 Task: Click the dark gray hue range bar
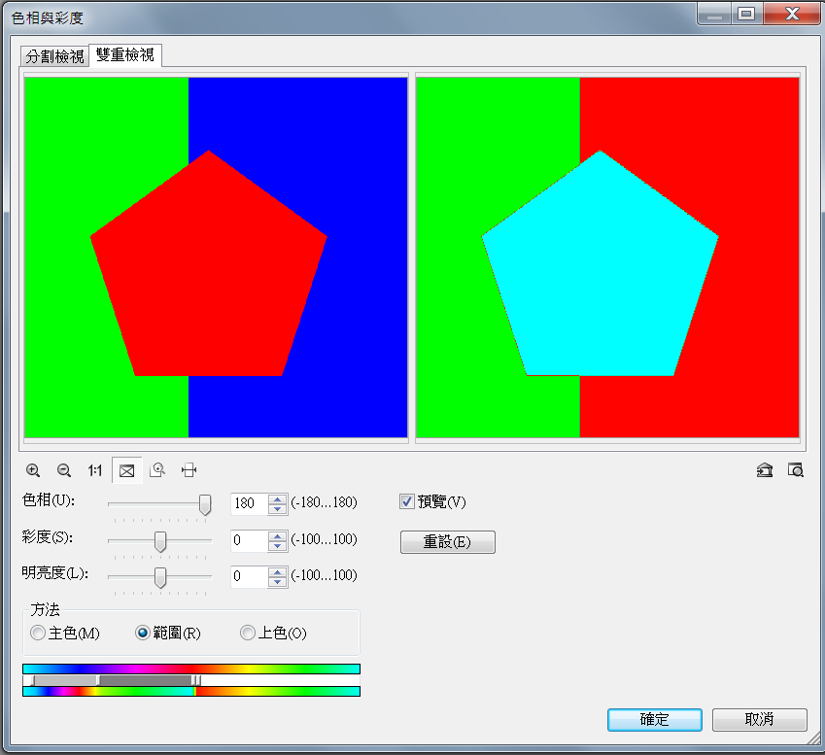point(145,680)
